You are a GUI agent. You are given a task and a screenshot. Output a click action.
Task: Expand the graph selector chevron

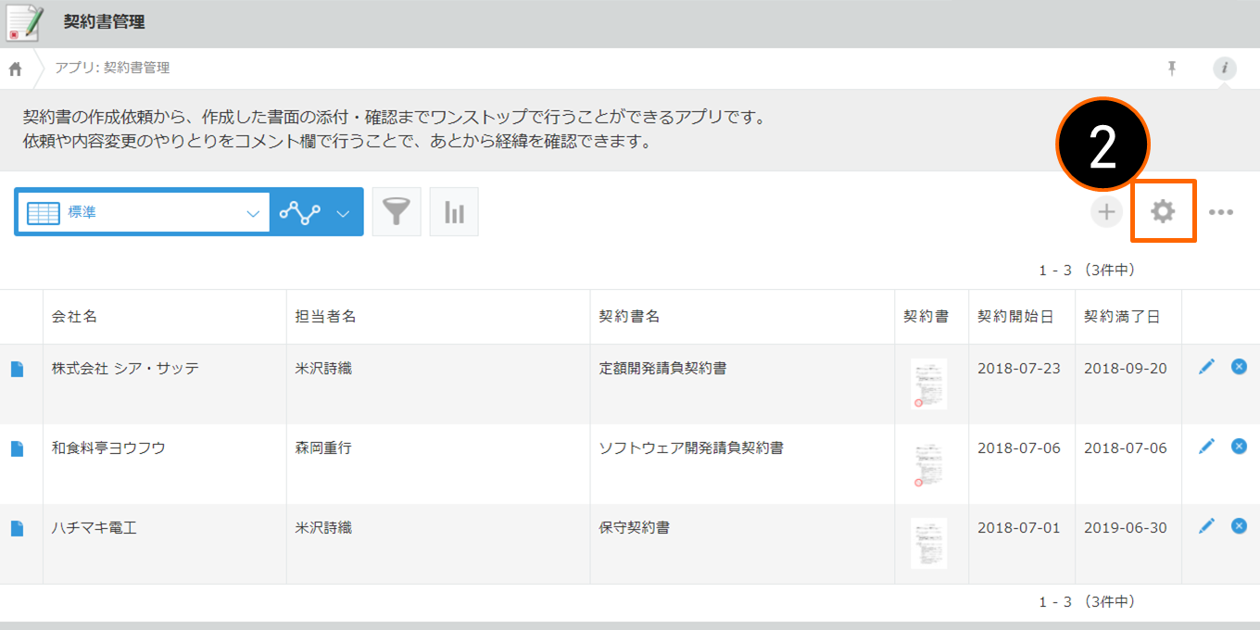pyautogui.click(x=343, y=213)
